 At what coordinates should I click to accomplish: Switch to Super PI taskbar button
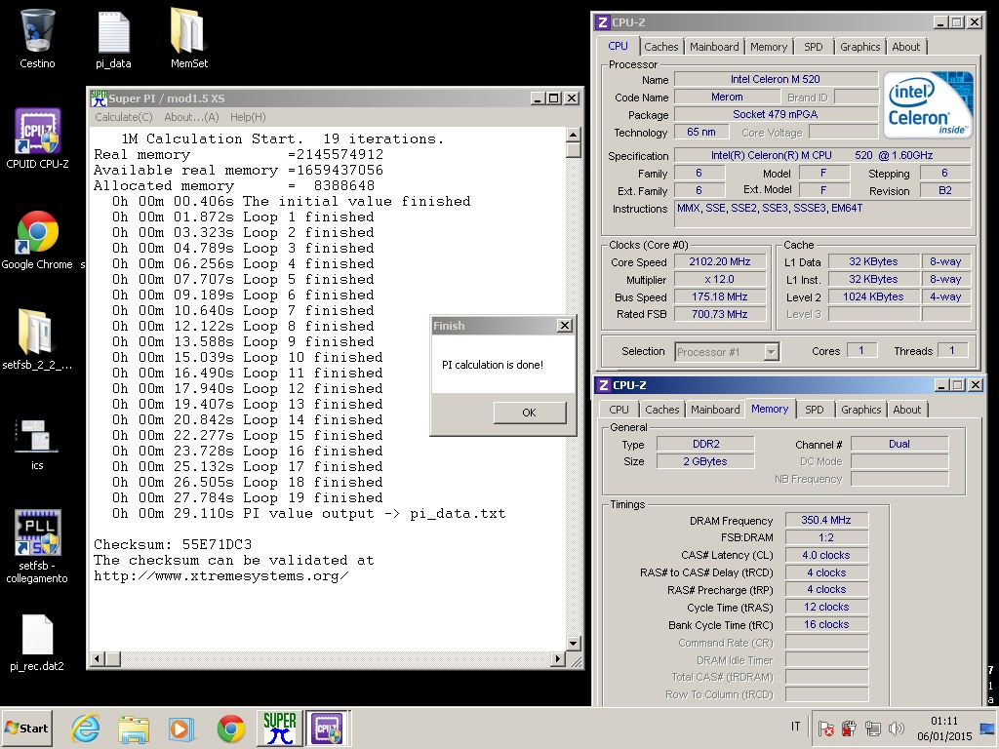279,728
